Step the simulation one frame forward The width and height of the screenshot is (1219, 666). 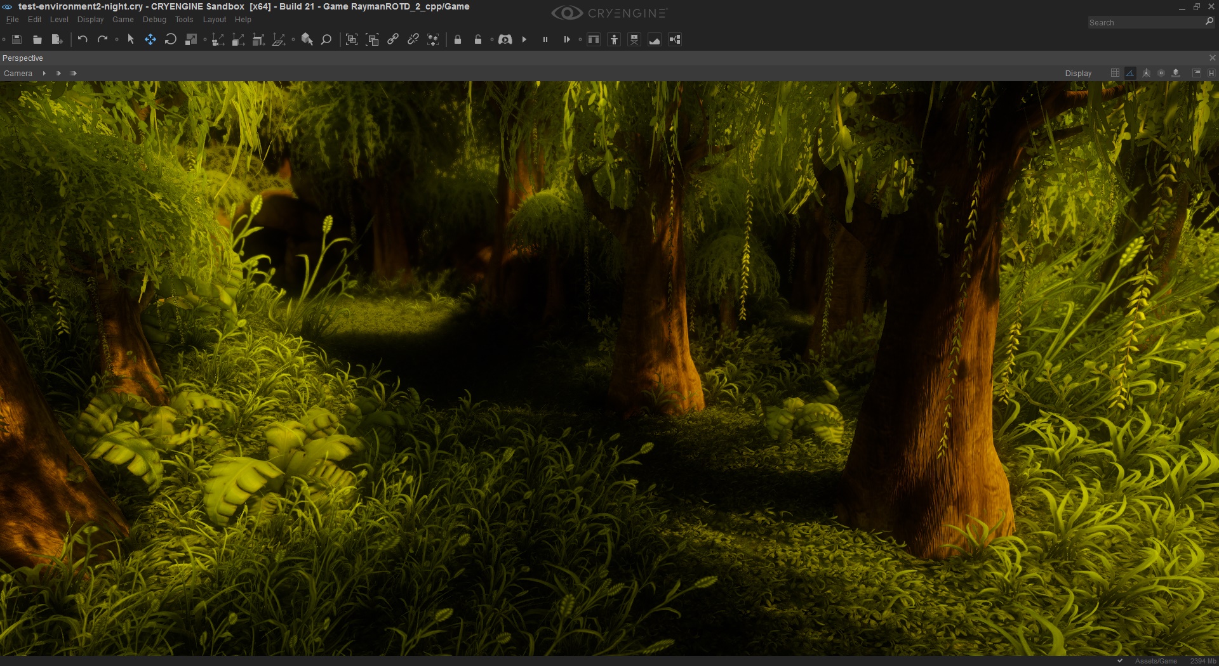566,39
